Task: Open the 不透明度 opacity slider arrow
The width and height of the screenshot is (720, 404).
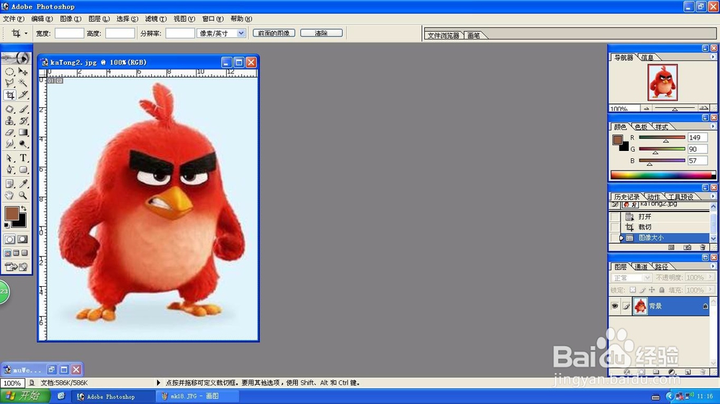Action: (x=711, y=277)
